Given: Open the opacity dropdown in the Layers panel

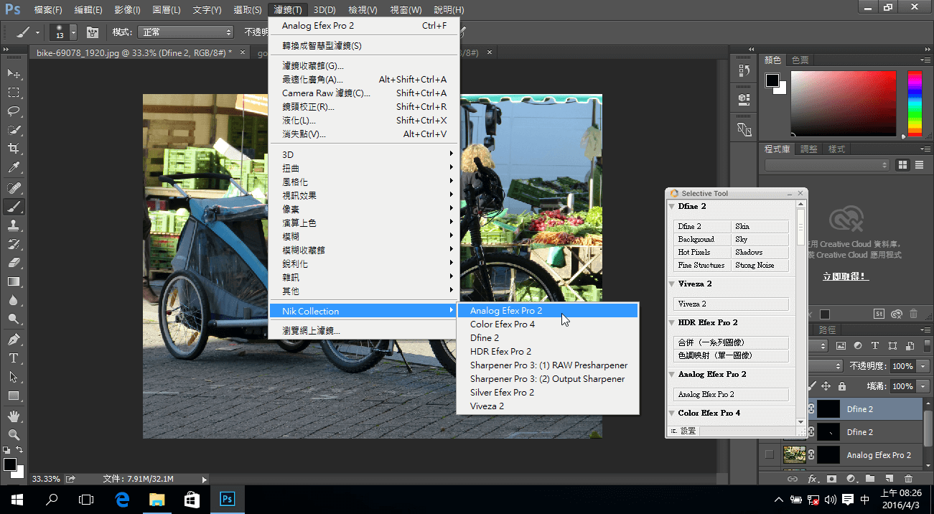Looking at the screenshot, I should 923,366.
